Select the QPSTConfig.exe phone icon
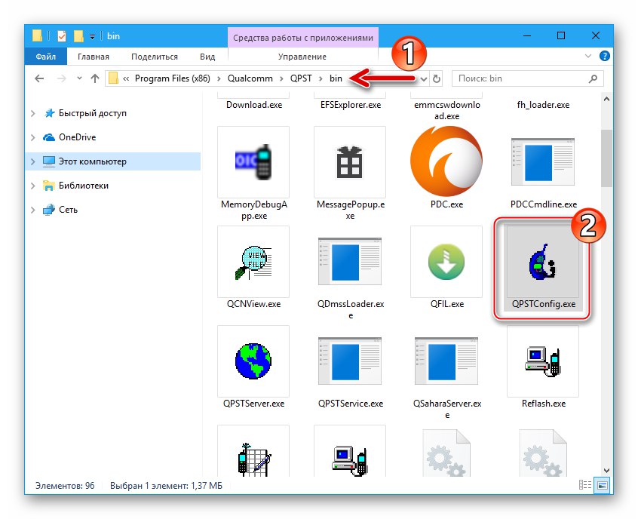Viewport: 638px width, 519px height. pyautogui.click(x=543, y=262)
